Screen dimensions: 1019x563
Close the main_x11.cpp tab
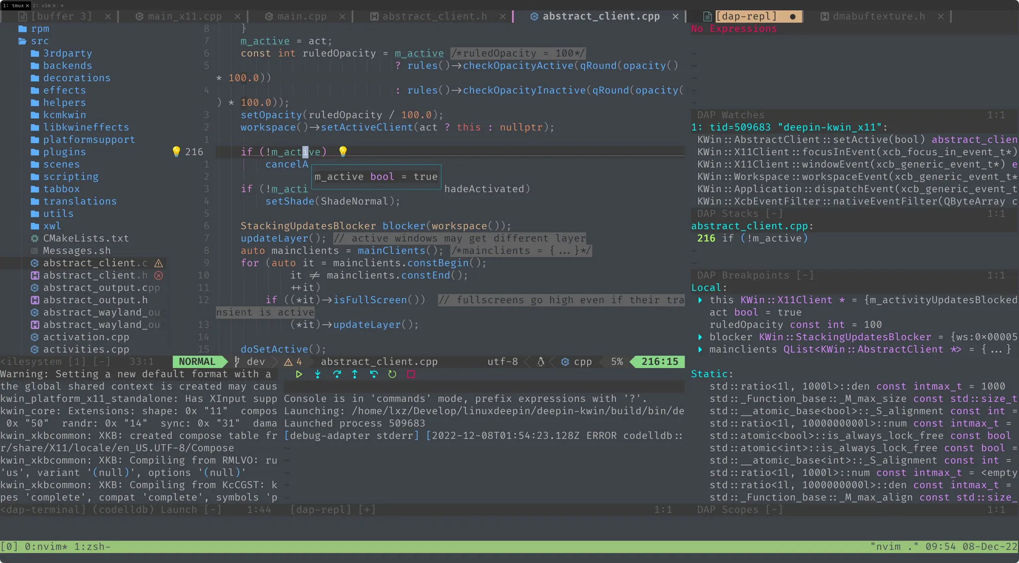237,16
